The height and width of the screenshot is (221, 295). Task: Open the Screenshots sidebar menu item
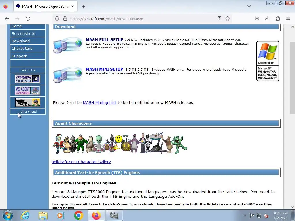coord(28,33)
